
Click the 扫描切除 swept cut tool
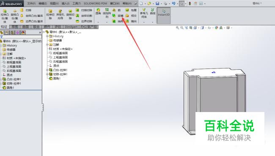pos(84,10)
